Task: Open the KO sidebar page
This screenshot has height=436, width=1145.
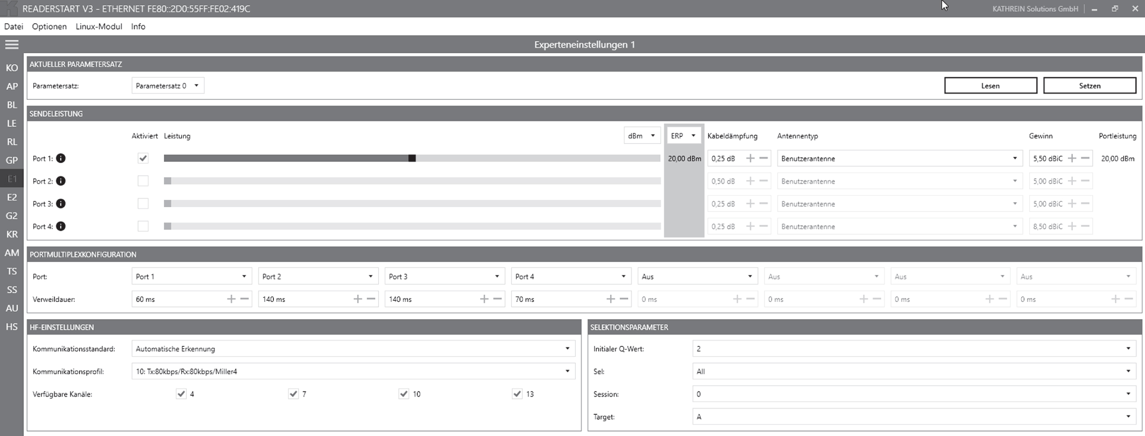Action: 12,68
